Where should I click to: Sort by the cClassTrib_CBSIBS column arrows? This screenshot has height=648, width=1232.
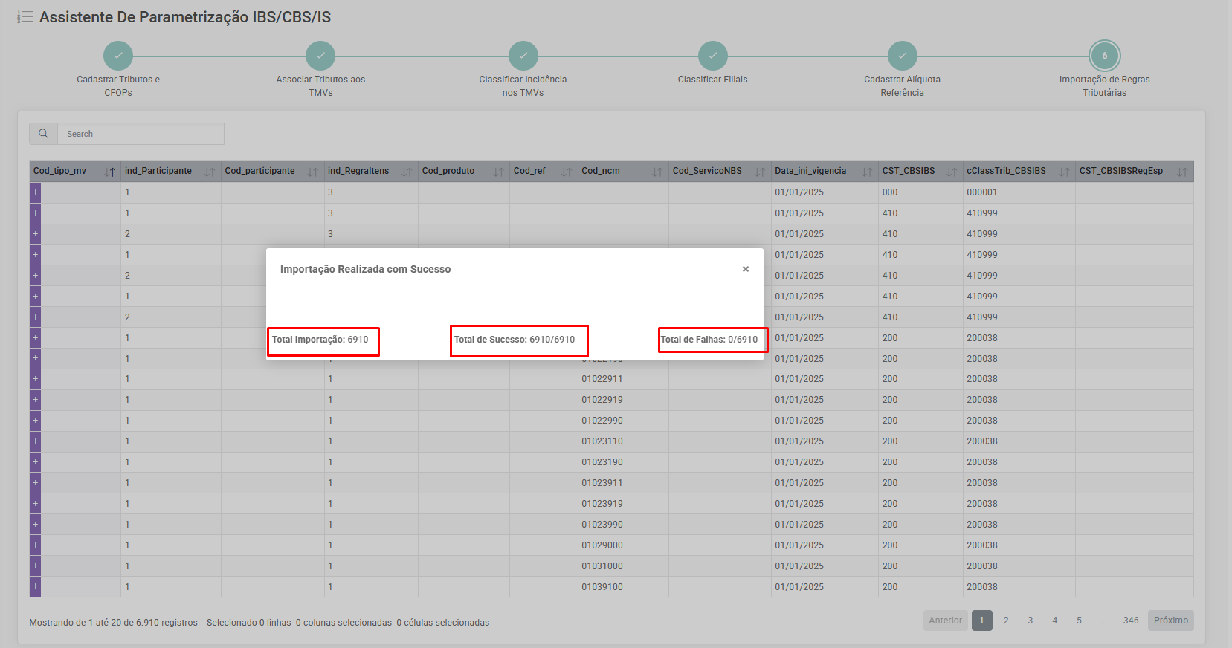click(1064, 172)
